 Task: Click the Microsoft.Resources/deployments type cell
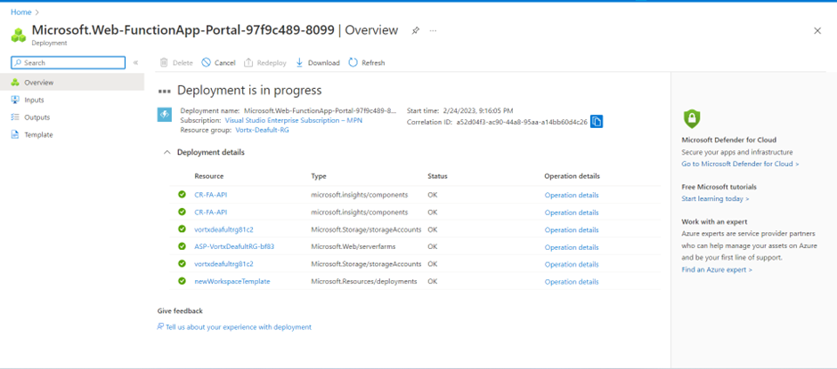tap(364, 281)
